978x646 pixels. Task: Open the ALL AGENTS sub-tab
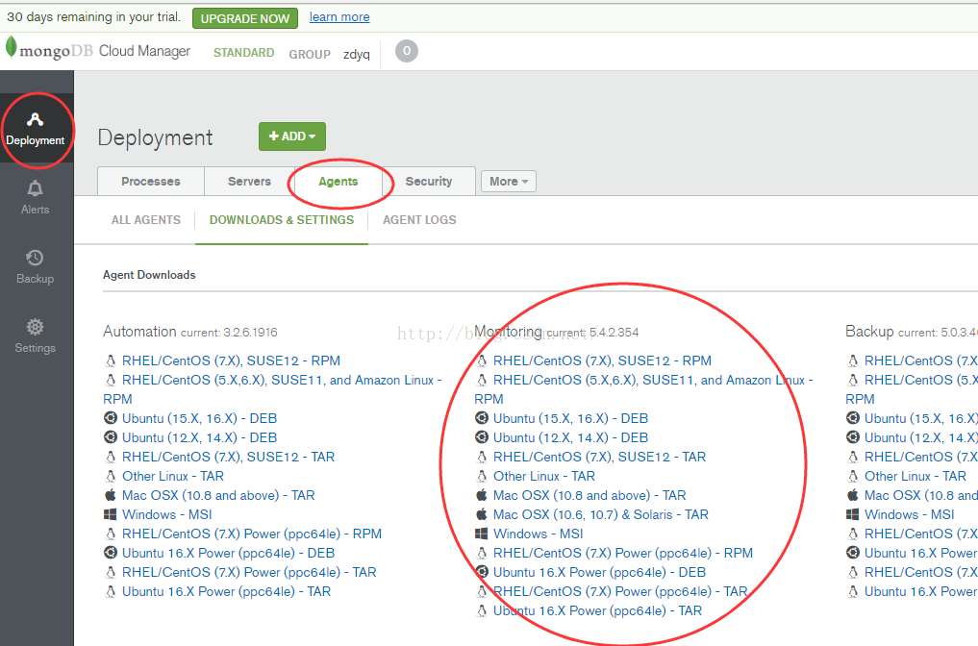(146, 220)
